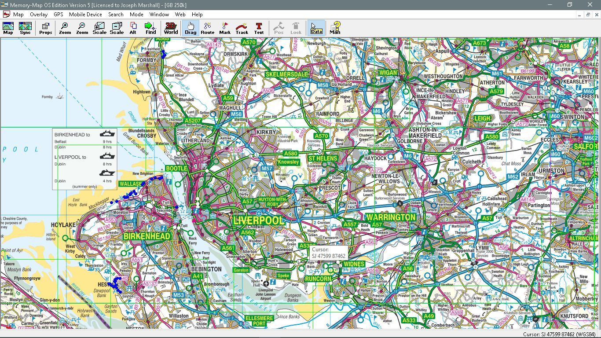Open the Mode menu
601x338 pixels.
coord(136,15)
